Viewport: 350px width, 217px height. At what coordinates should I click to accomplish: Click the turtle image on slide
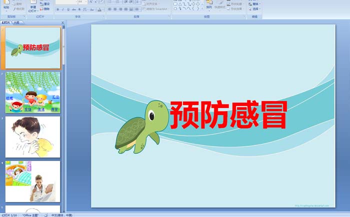pyautogui.click(x=141, y=127)
